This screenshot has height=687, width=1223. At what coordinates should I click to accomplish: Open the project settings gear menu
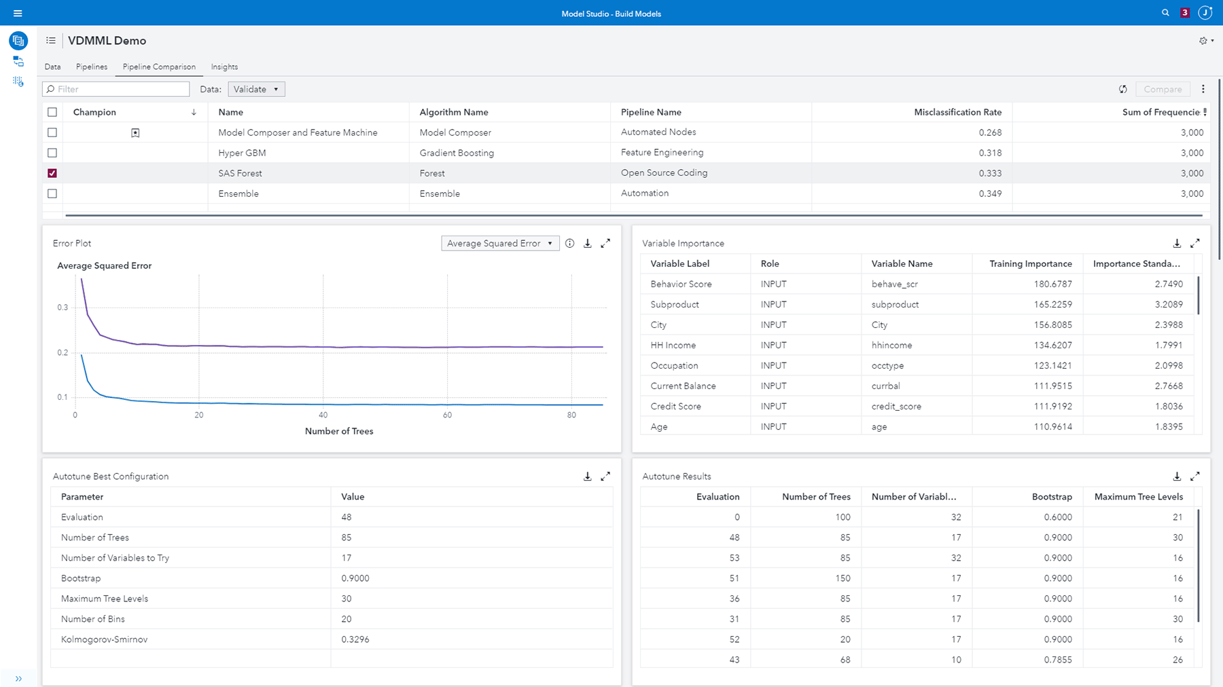(x=1207, y=41)
